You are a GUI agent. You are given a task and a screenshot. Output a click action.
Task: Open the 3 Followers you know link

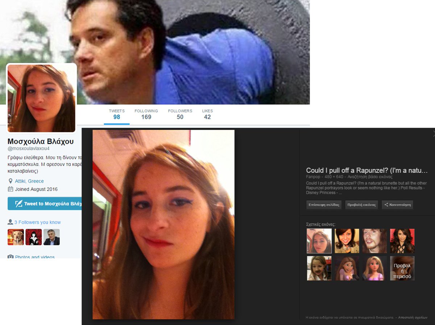pyautogui.click(x=38, y=222)
